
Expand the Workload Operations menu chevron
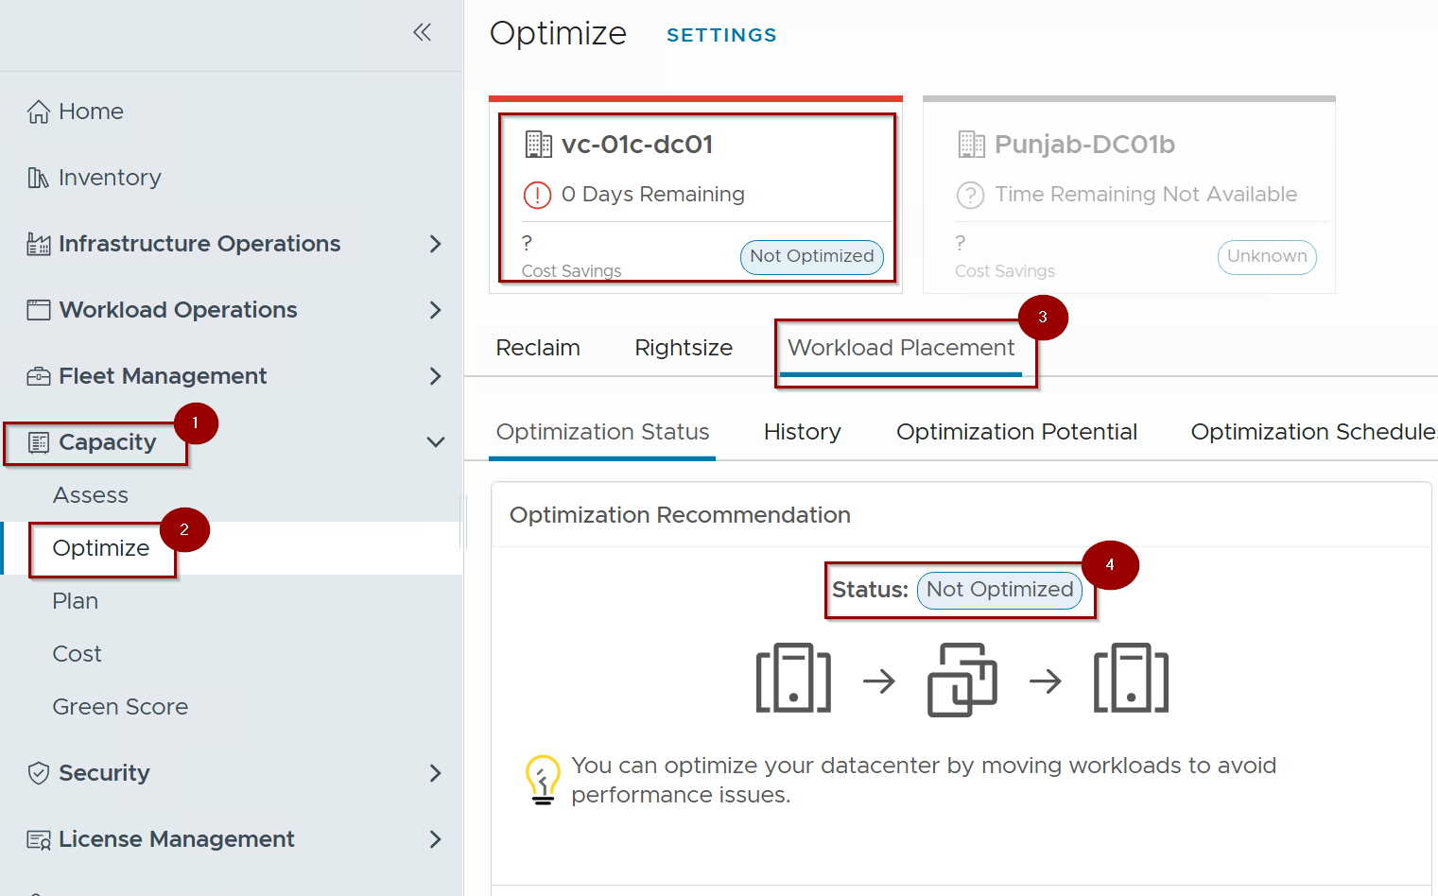tap(435, 310)
